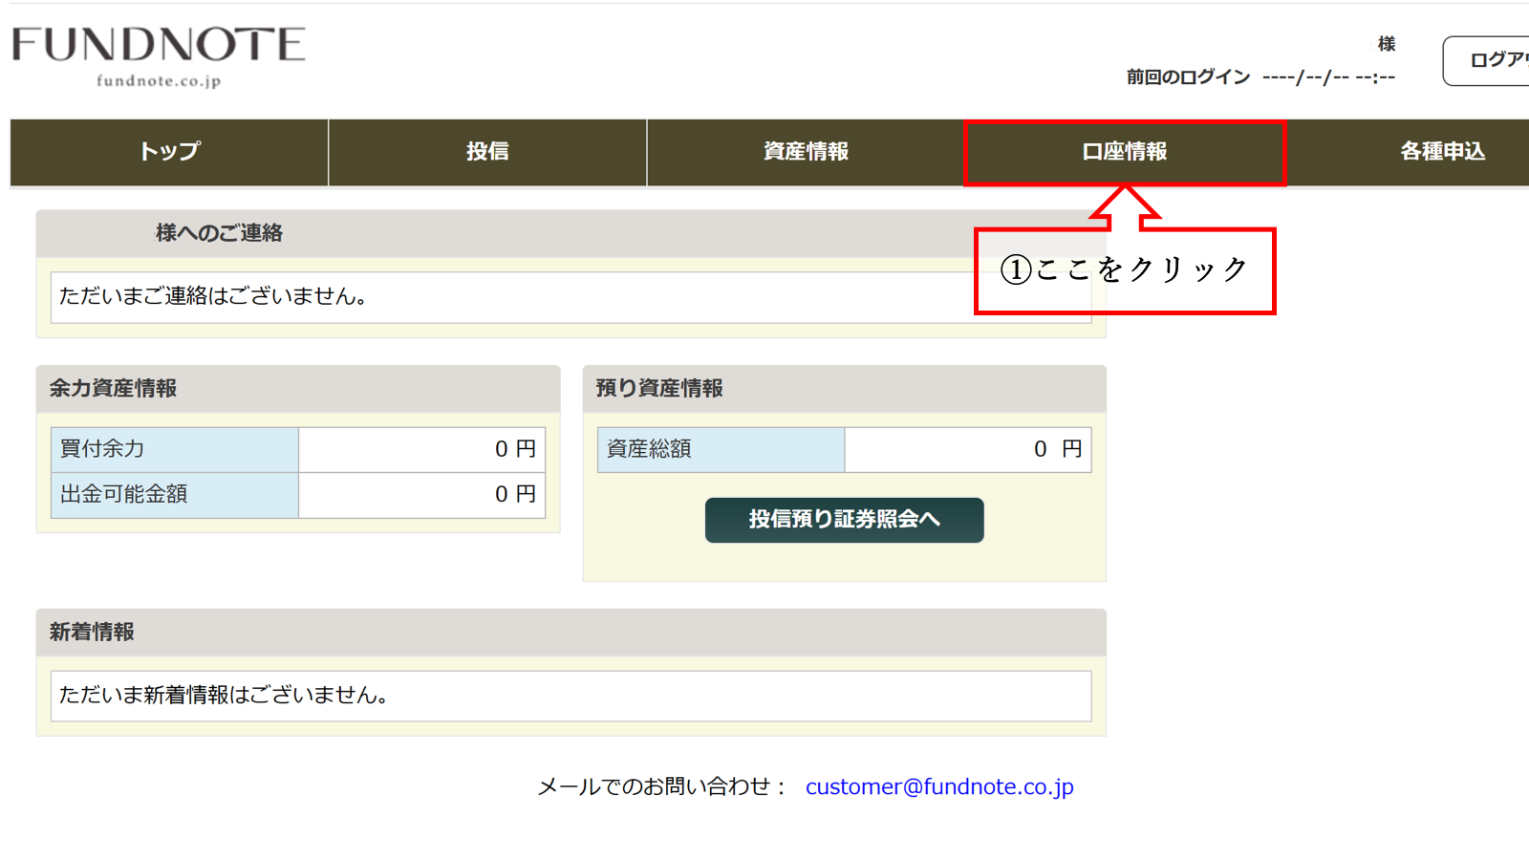Click the 出金可能金額 value of 0 円
This screenshot has height=860, width=1529.
pos(421,495)
